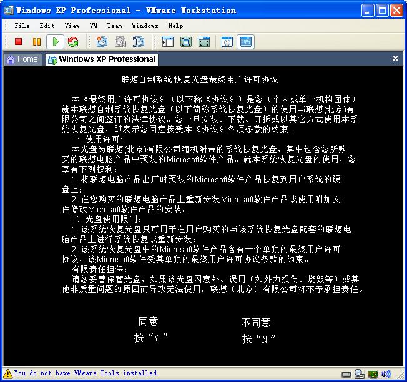Click the 二. 光盘使用限制: section heading
The height and width of the screenshot is (382, 407).
pyautogui.click(x=107, y=219)
